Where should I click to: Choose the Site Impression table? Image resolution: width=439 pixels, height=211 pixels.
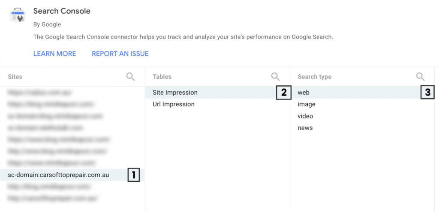pyautogui.click(x=217, y=93)
